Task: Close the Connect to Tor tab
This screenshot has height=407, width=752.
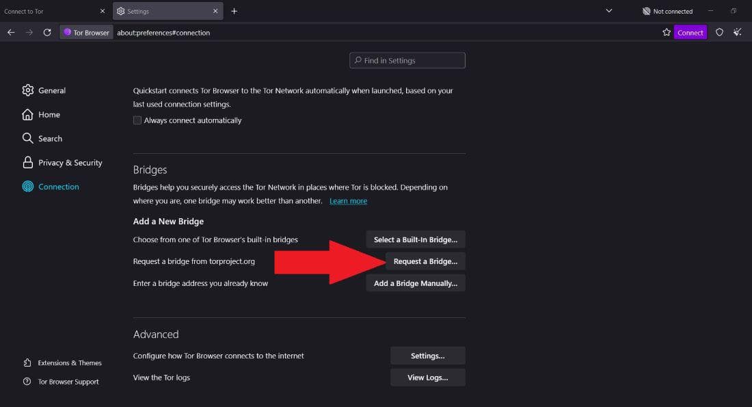Action: coord(102,11)
